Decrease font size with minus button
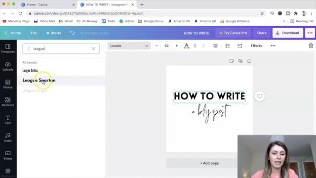 click(x=157, y=46)
